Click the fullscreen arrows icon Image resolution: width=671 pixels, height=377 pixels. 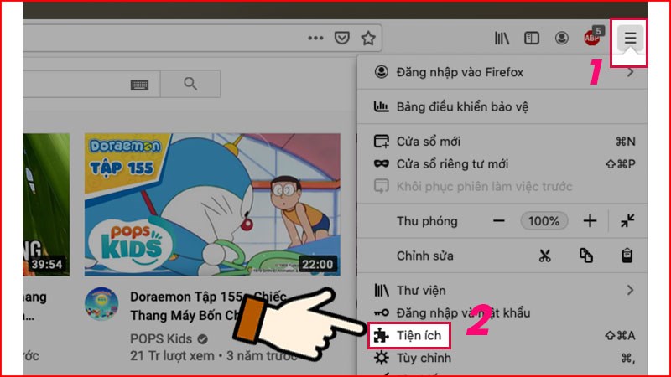pyautogui.click(x=627, y=221)
